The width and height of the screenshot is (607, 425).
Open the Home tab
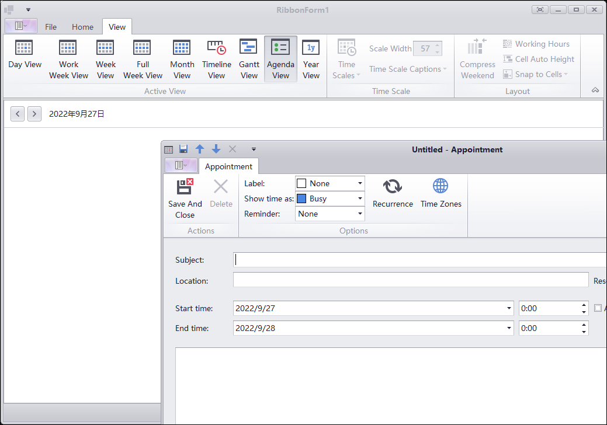[x=82, y=27]
